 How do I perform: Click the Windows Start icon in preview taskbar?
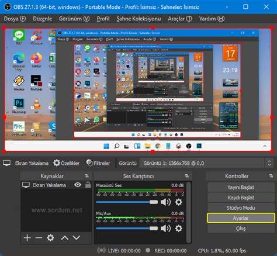[x=106, y=146]
